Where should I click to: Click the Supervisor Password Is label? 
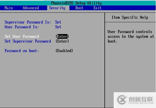(x=28, y=22)
